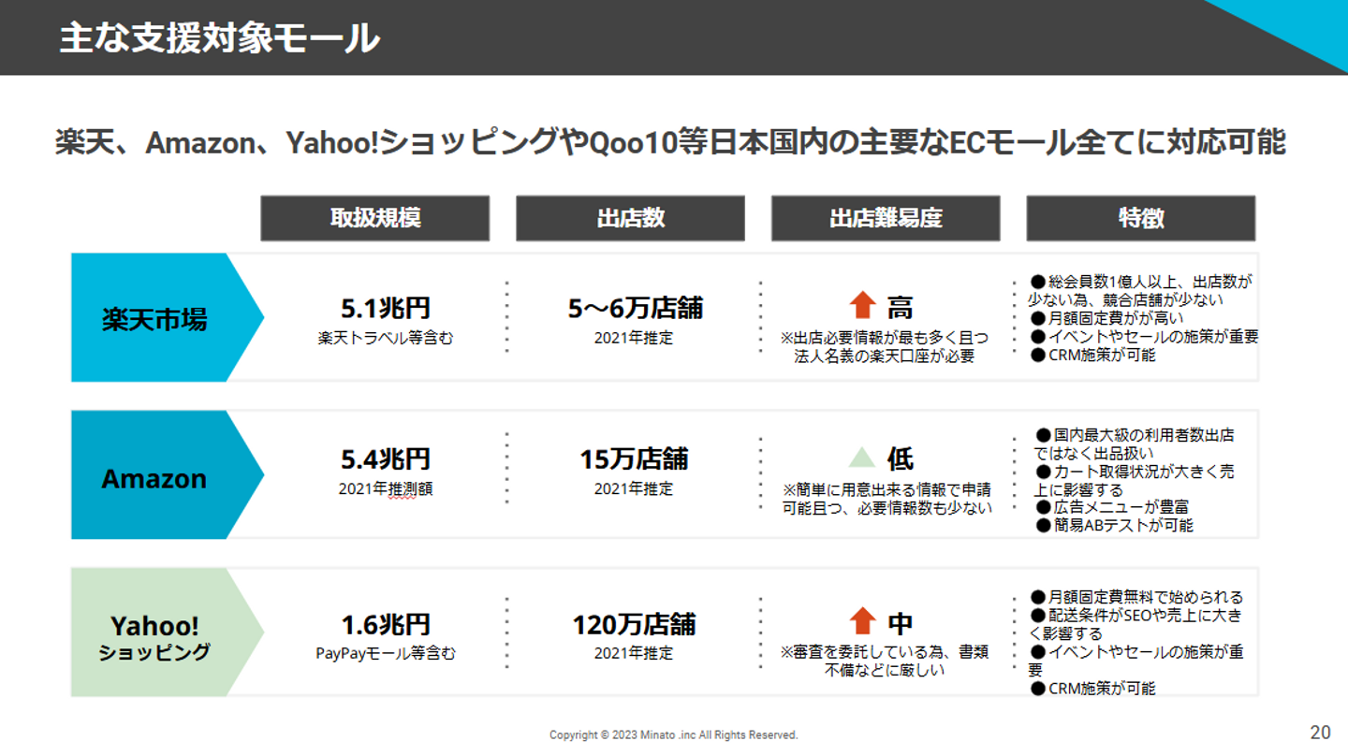Click the headline starting with 楽天、Amazon、Yahoo!

(670, 142)
